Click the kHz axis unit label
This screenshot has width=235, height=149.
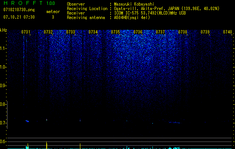3,30
